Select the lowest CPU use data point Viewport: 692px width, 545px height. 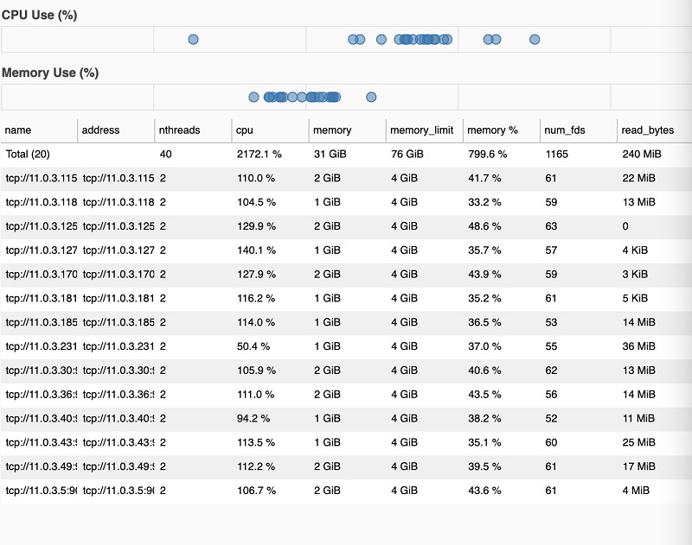tap(193, 40)
